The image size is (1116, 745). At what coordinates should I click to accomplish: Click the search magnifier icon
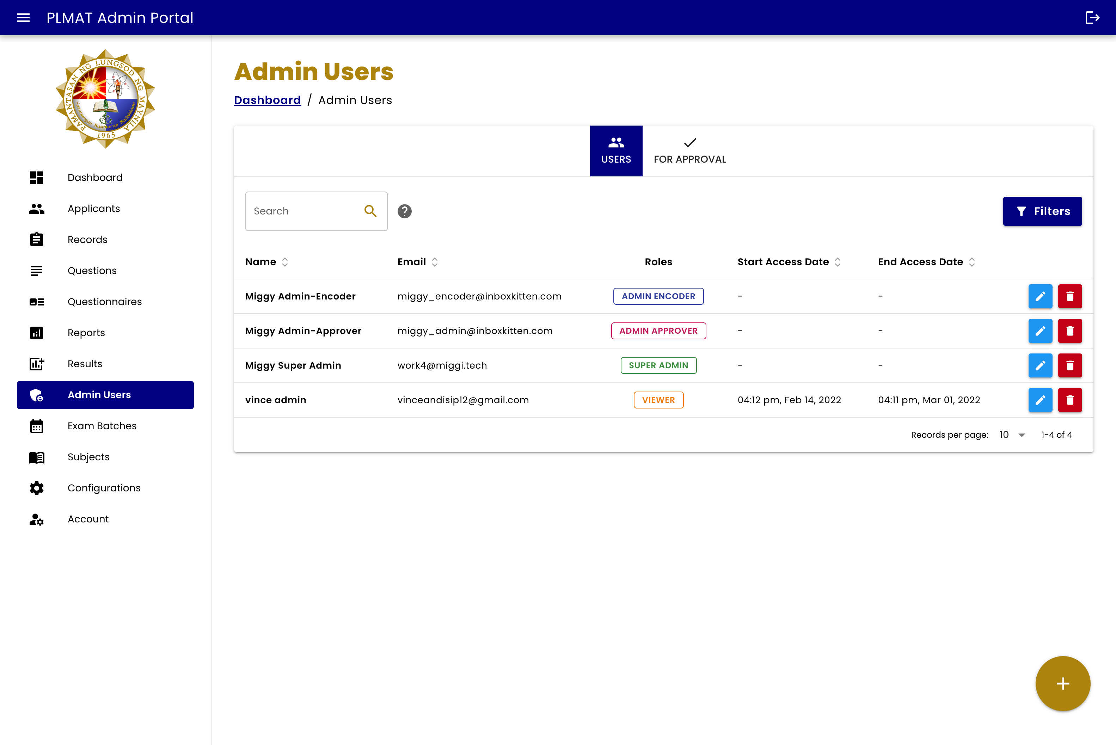(370, 211)
